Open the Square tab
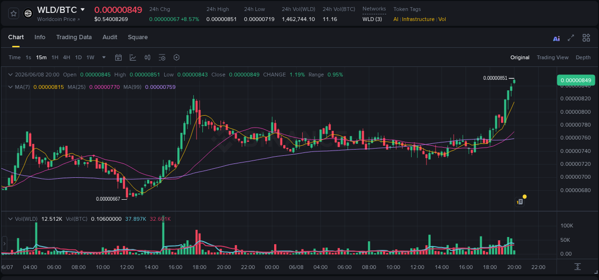599x280 pixels. pyautogui.click(x=138, y=37)
